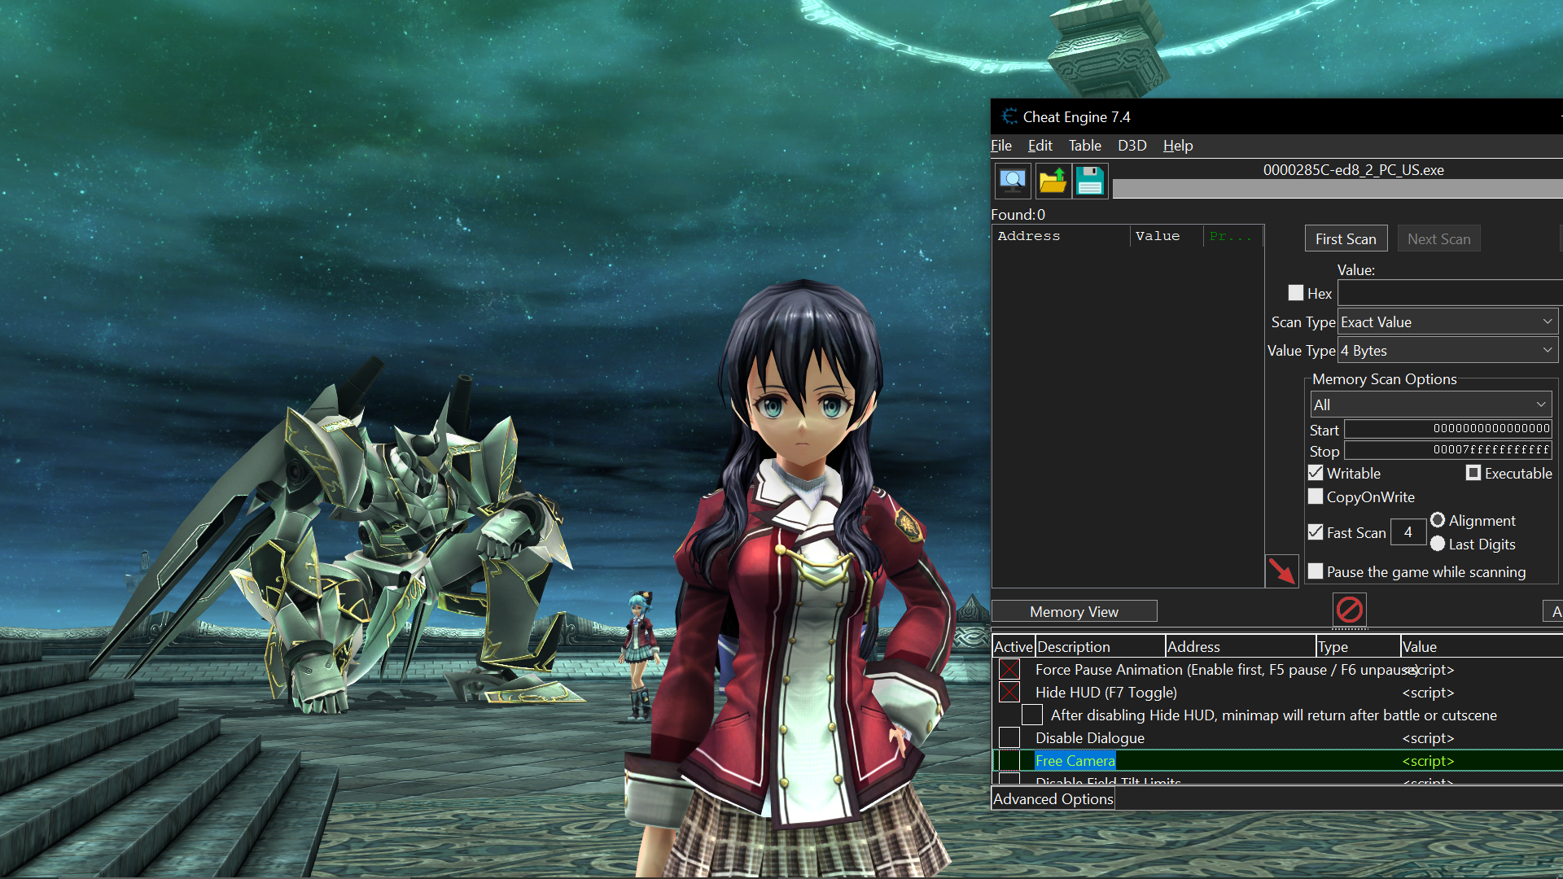1563x879 pixels.
Task: Click the red clear list icon
Action: click(x=1349, y=610)
